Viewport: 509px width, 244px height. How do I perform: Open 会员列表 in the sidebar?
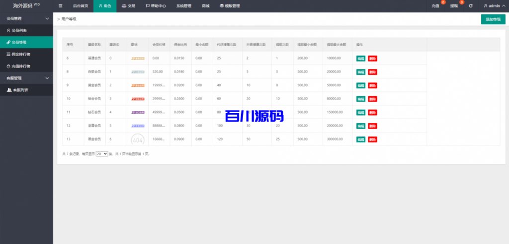tap(26, 30)
